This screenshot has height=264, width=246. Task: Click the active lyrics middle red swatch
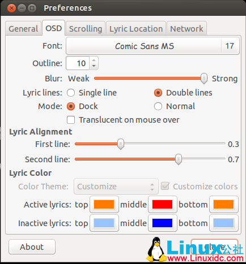[163, 205]
